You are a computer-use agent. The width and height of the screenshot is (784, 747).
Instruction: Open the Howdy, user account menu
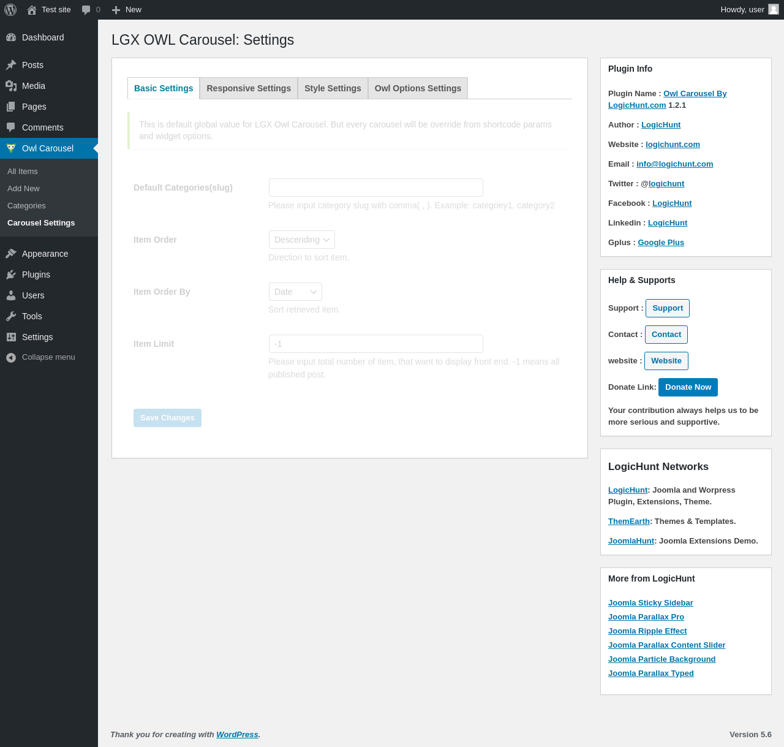749,10
